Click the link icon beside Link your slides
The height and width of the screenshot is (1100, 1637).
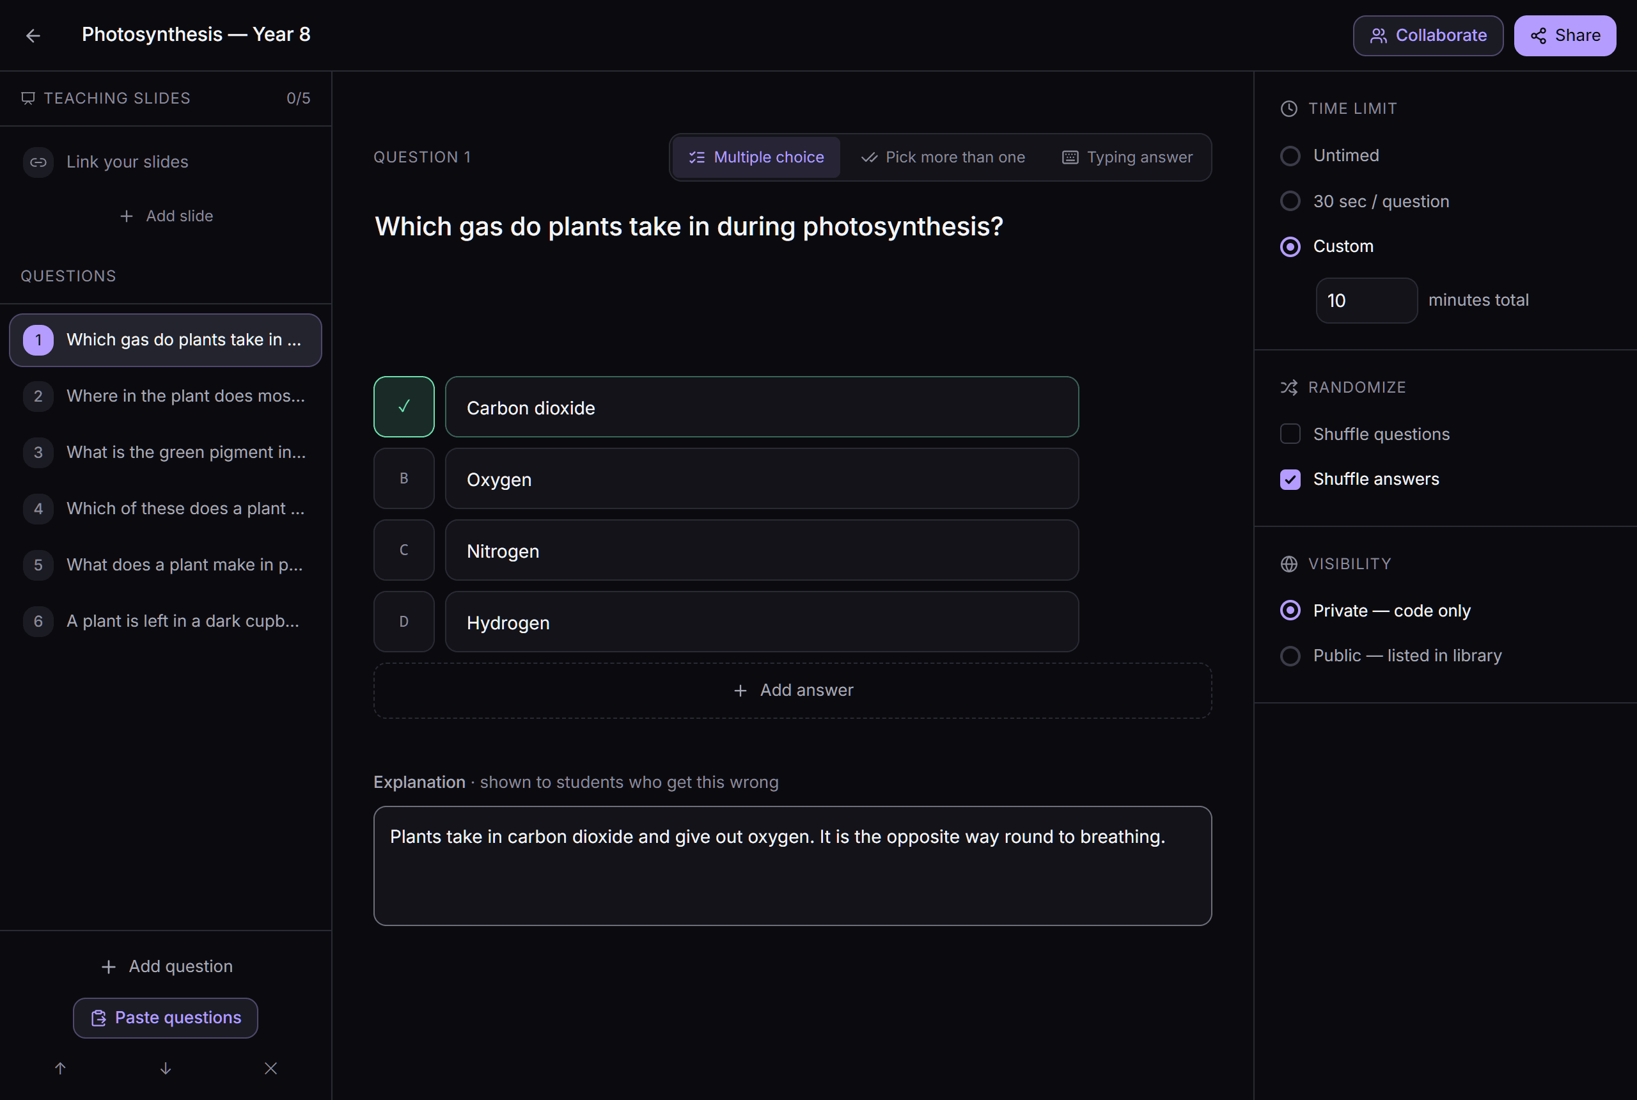point(38,162)
